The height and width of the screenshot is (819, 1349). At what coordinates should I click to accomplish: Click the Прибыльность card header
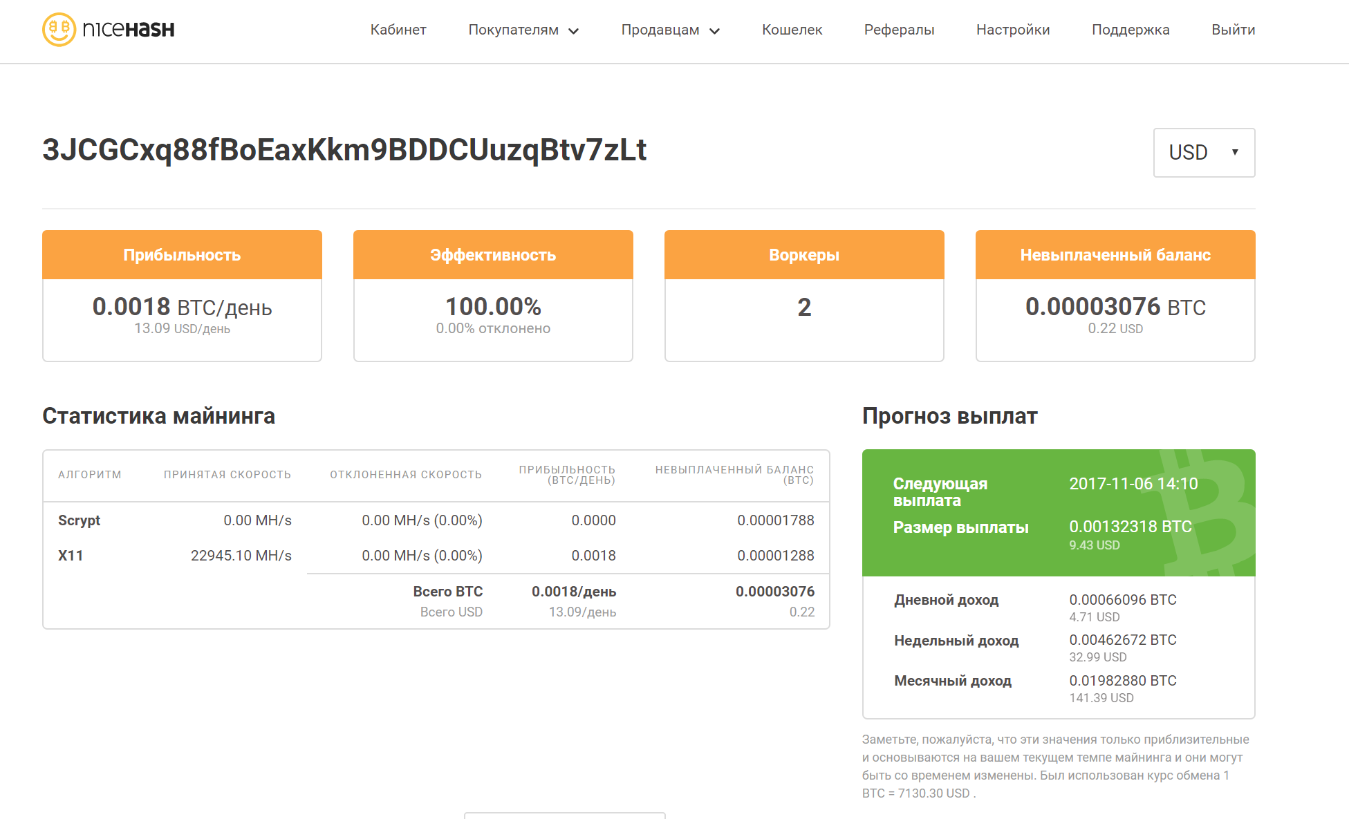182,255
